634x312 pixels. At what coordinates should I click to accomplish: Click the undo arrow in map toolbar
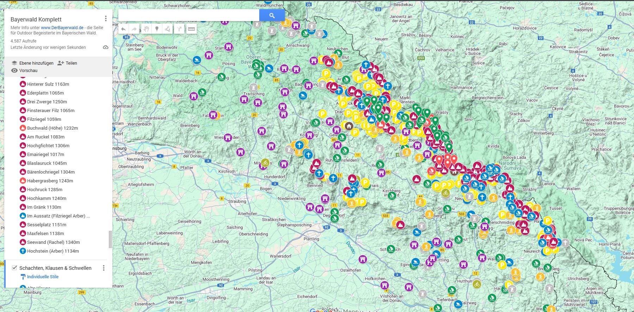pyautogui.click(x=123, y=29)
